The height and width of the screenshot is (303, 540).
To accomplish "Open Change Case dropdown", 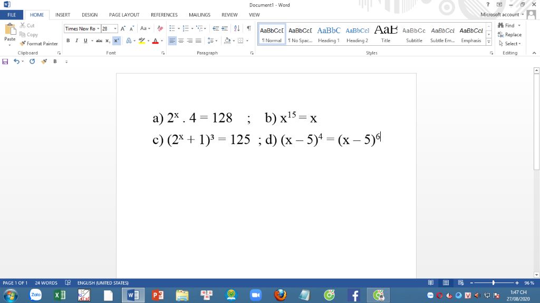I will click(145, 28).
